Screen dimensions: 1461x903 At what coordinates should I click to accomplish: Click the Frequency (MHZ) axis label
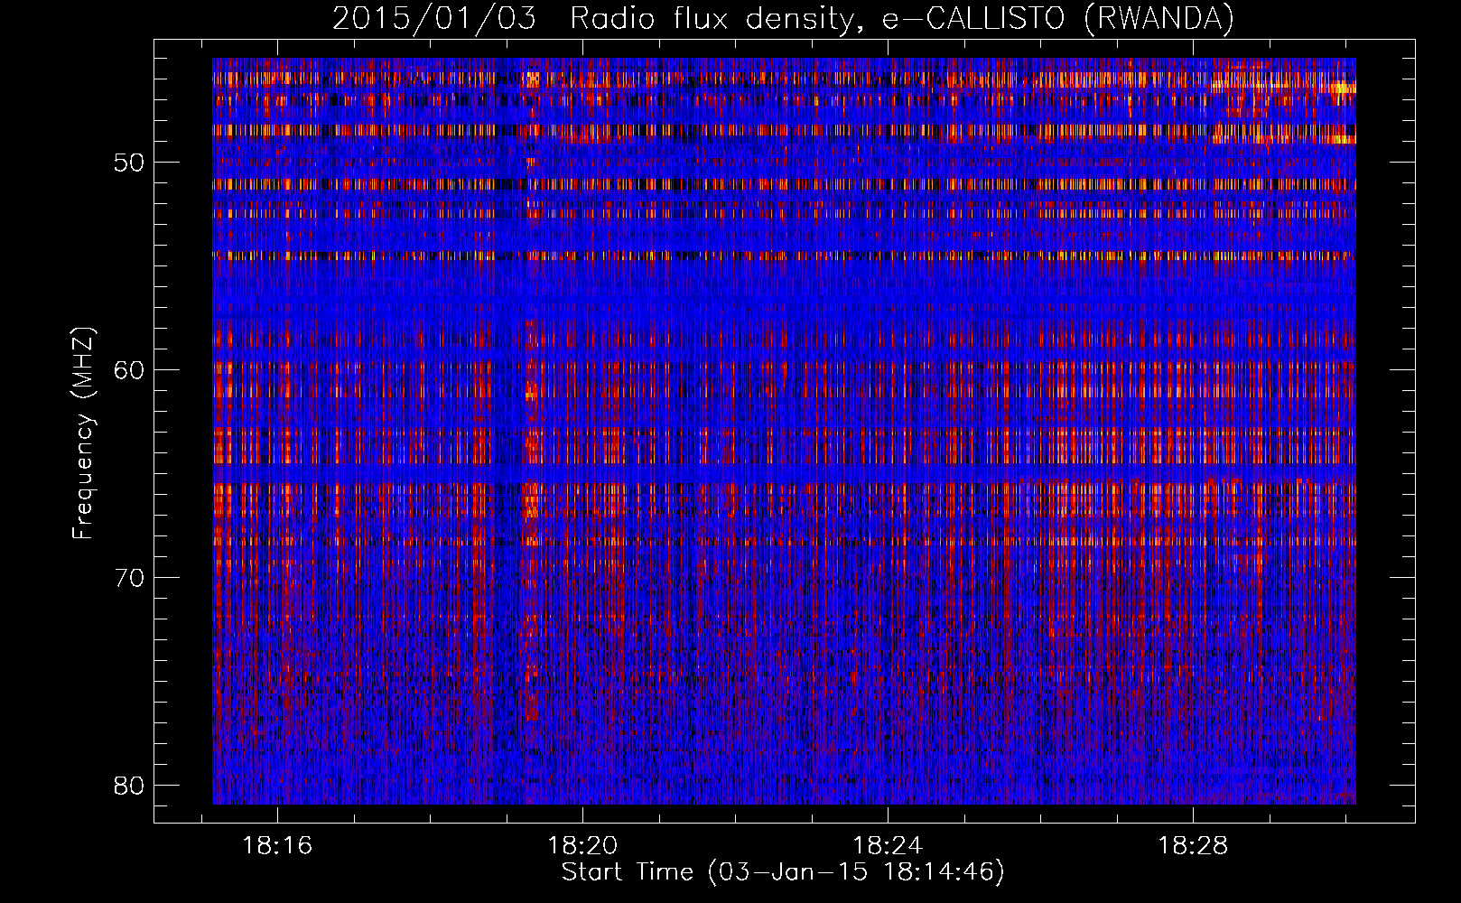83,433
